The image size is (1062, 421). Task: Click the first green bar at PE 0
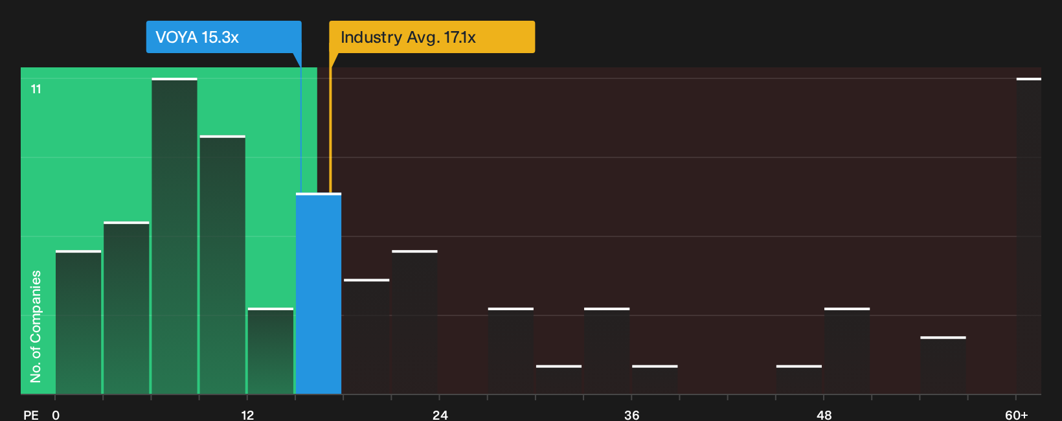[x=78, y=322]
